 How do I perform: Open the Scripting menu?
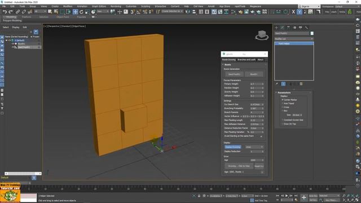[146, 6]
